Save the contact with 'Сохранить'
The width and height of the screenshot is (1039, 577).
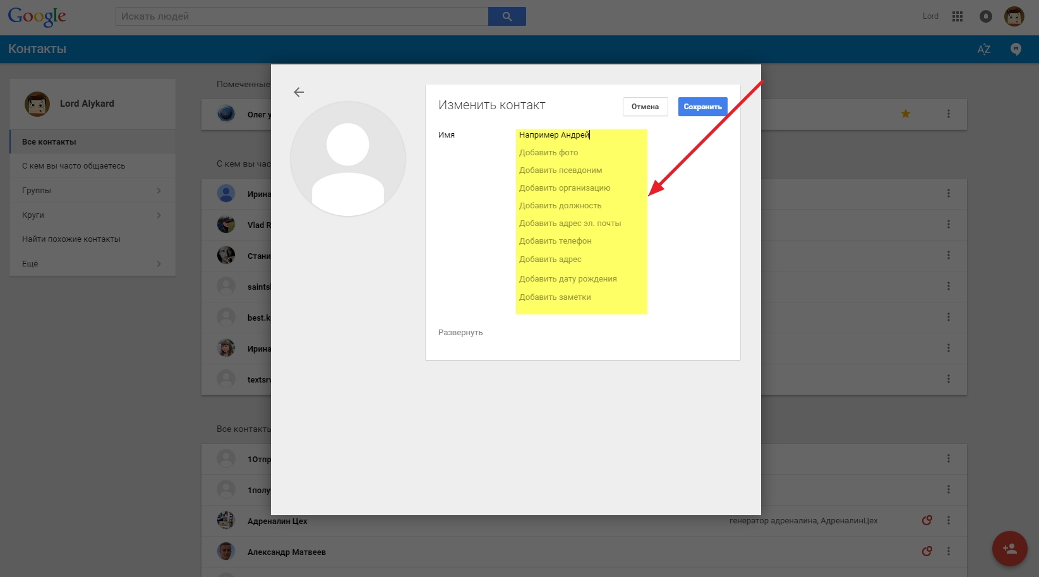pos(702,107)
